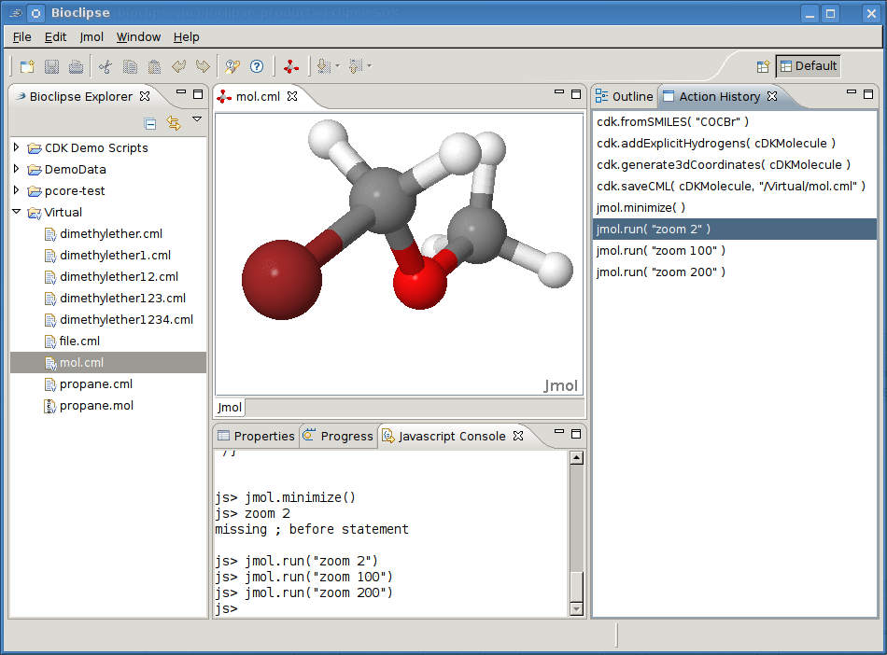Click the Jmol molecule toolbar icon

click(291, 66)
